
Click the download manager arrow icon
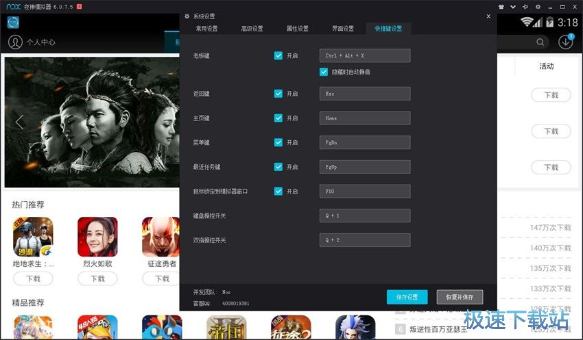pyautogui.click(x=566, y=42)
